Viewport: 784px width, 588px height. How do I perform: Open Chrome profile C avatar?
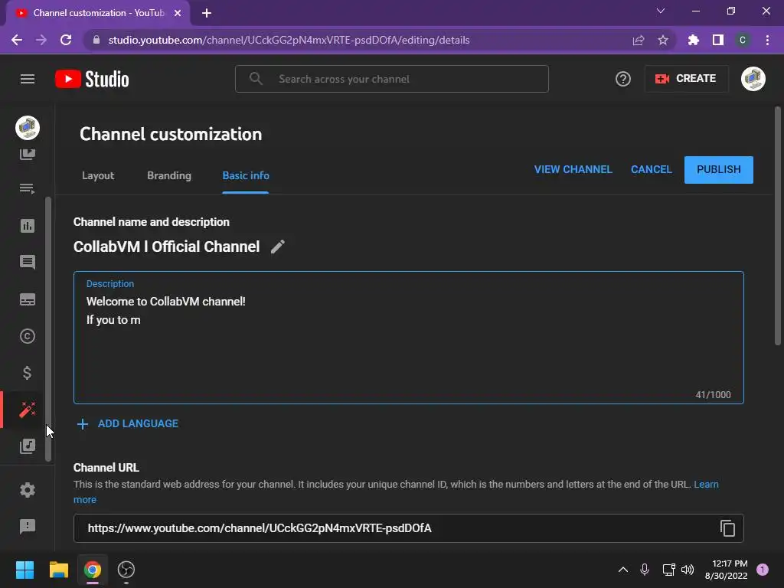743,40
